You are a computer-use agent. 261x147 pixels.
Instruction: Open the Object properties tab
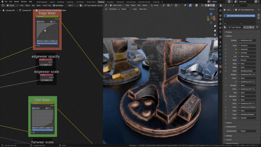tap(220, 42)
